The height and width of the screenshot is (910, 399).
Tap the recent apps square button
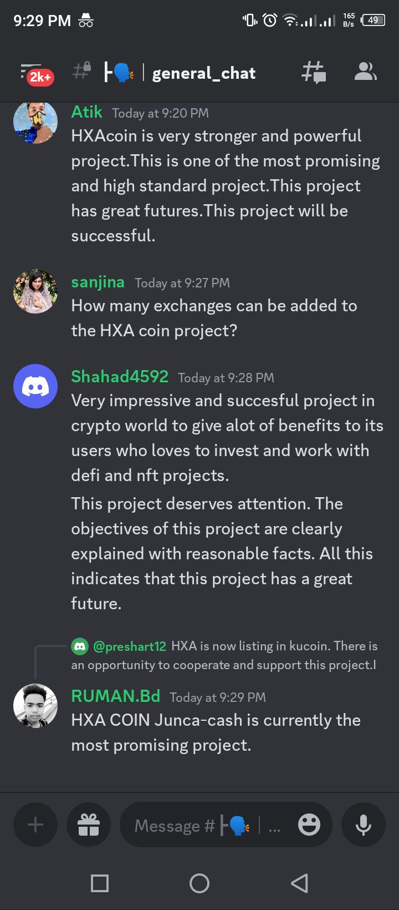tap(100, 883)
